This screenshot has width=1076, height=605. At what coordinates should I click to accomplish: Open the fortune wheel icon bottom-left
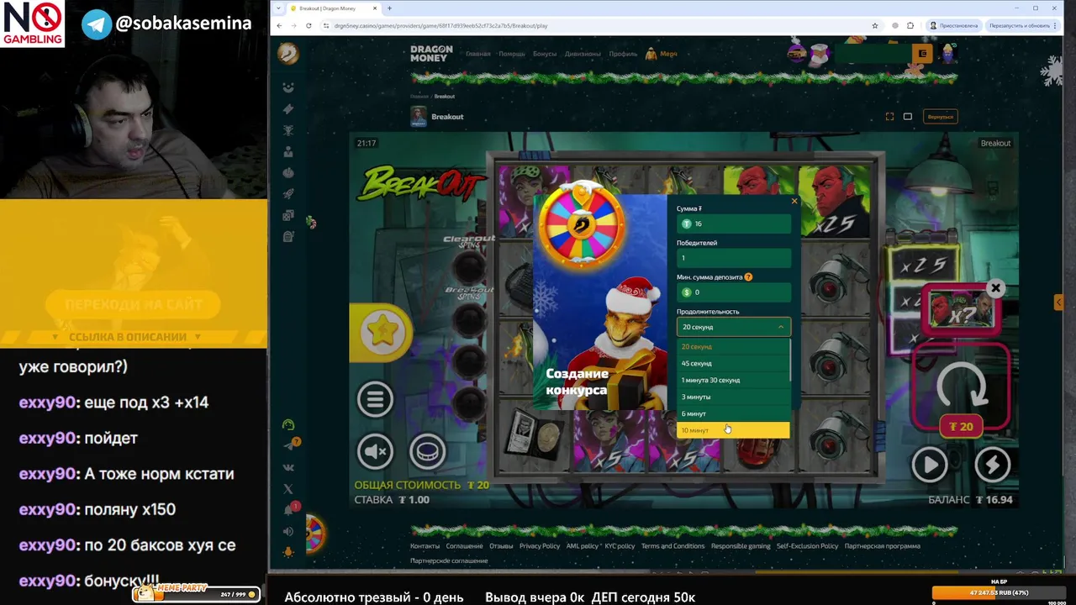click(x=314, y=534)
